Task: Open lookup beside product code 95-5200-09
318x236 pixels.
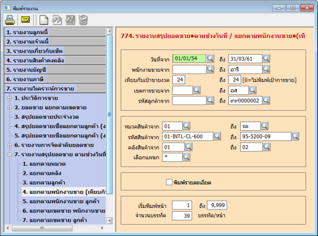Action: (295, 136)
